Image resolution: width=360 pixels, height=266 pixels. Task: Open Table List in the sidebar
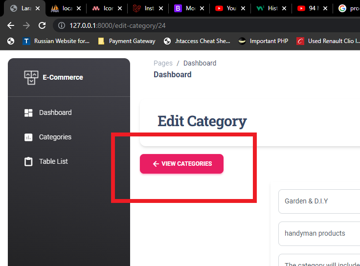pyautogui.click(x=53, y=161)
